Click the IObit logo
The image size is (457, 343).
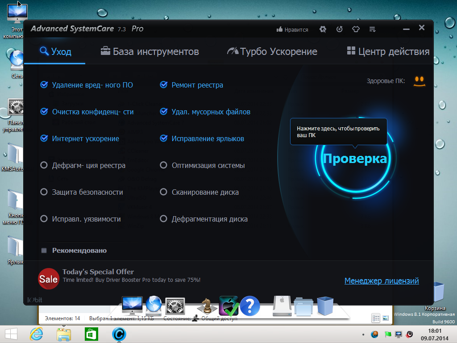click(x=34, y=300)
